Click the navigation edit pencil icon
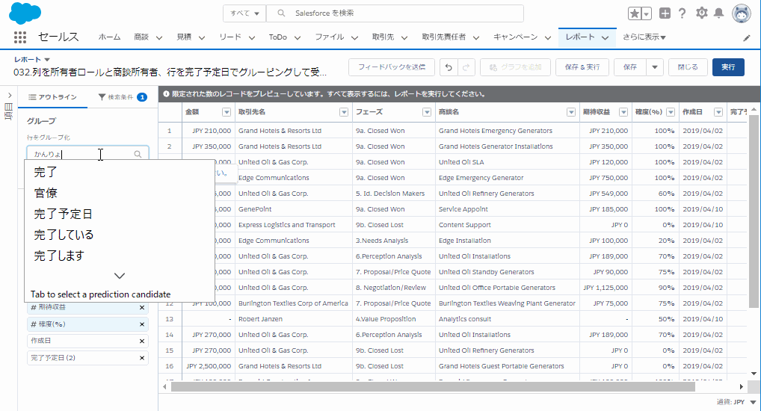761x411 pixels. point(747,38)
